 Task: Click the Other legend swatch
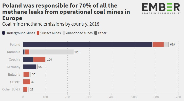click(x=96, y=33)
